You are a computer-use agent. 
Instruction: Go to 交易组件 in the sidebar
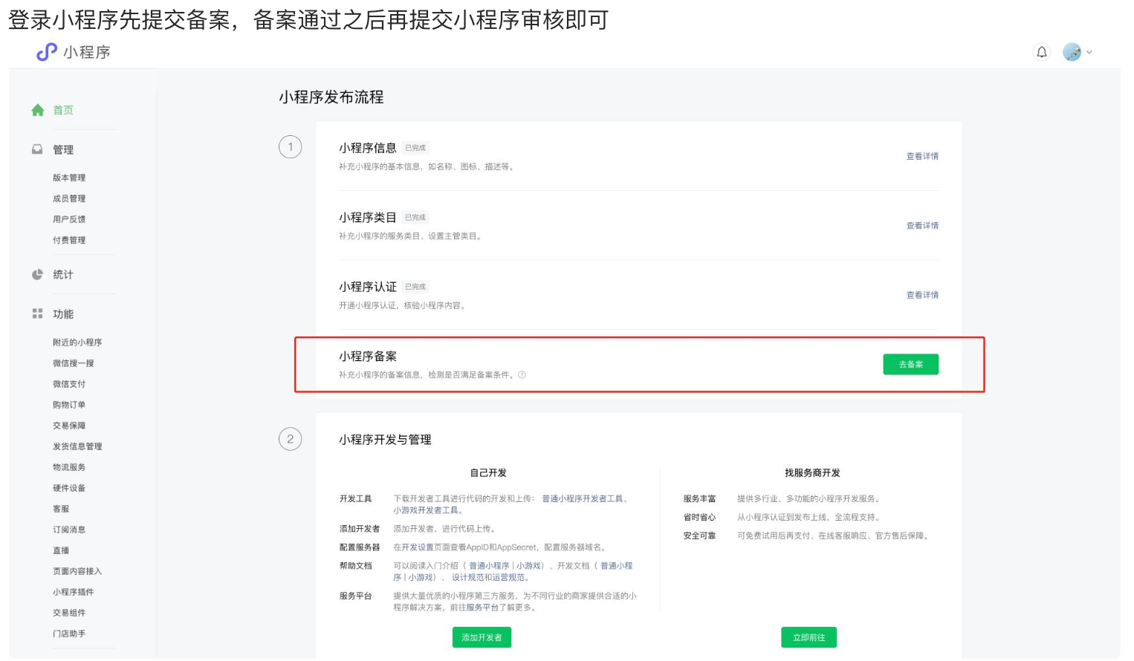click(x=69, y=613)
